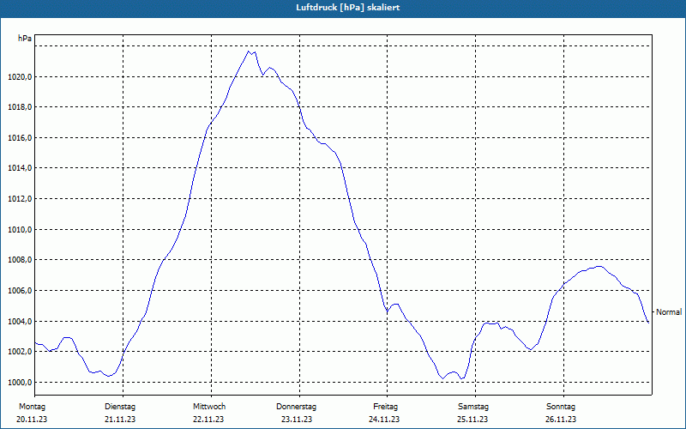Click the Donnerstag day label
The height and width of the screenshot is (429, 686).
(296, 407)
